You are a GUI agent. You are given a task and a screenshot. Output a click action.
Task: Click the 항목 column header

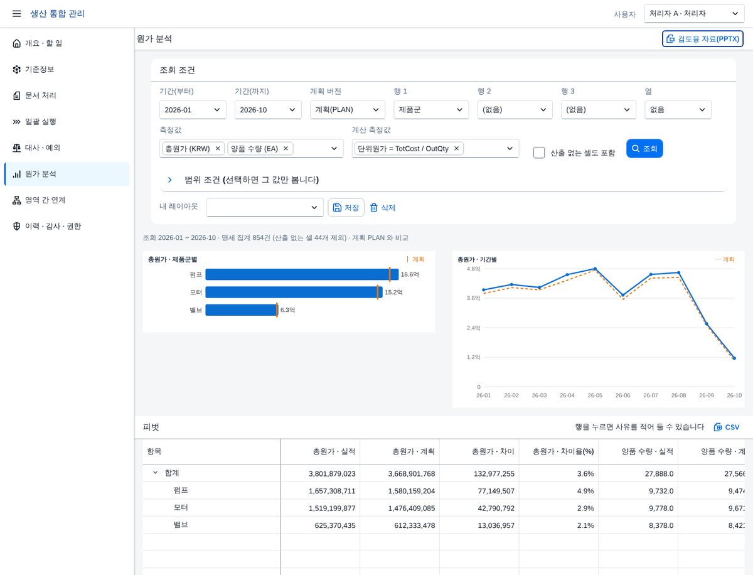(211, 451)
